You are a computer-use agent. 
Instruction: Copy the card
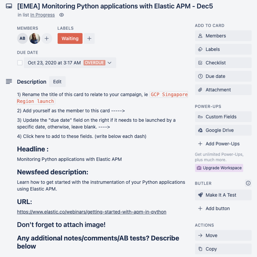pos(223,249)
